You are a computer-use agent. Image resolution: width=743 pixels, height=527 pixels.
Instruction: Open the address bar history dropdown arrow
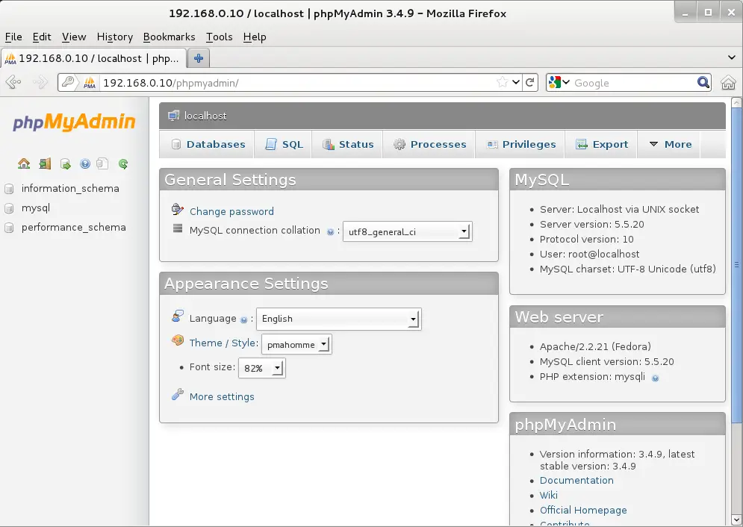click(516, 82)
